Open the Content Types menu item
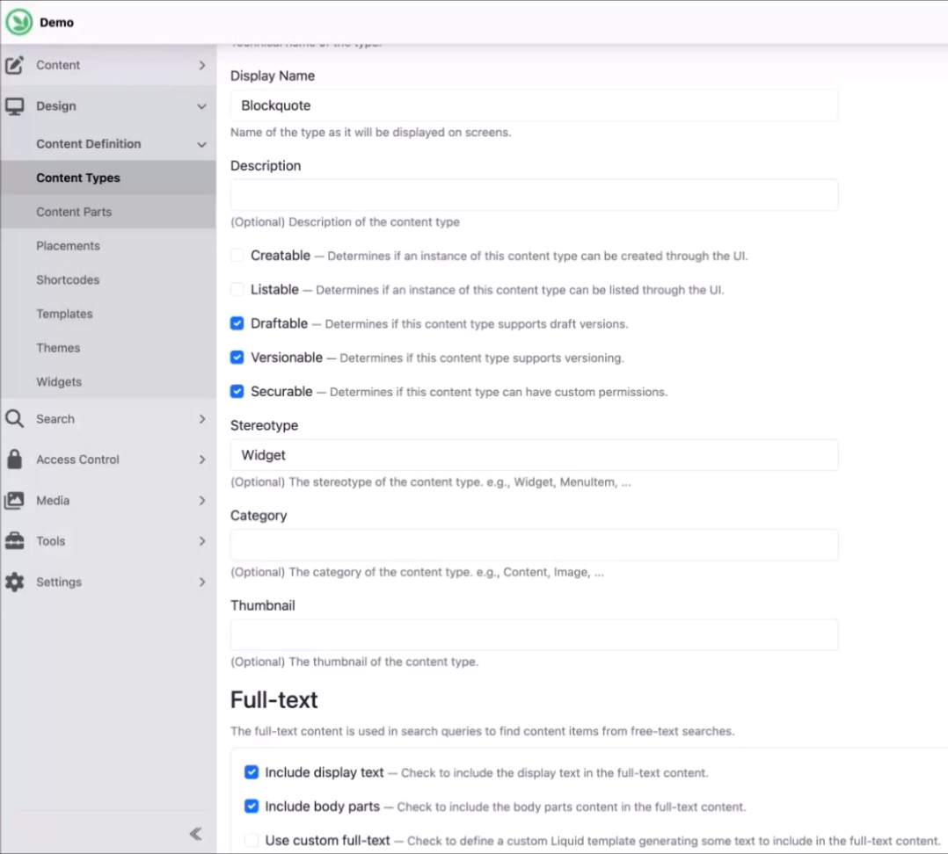948x854 pixels. pyautogui.click(x=108, y=177)
